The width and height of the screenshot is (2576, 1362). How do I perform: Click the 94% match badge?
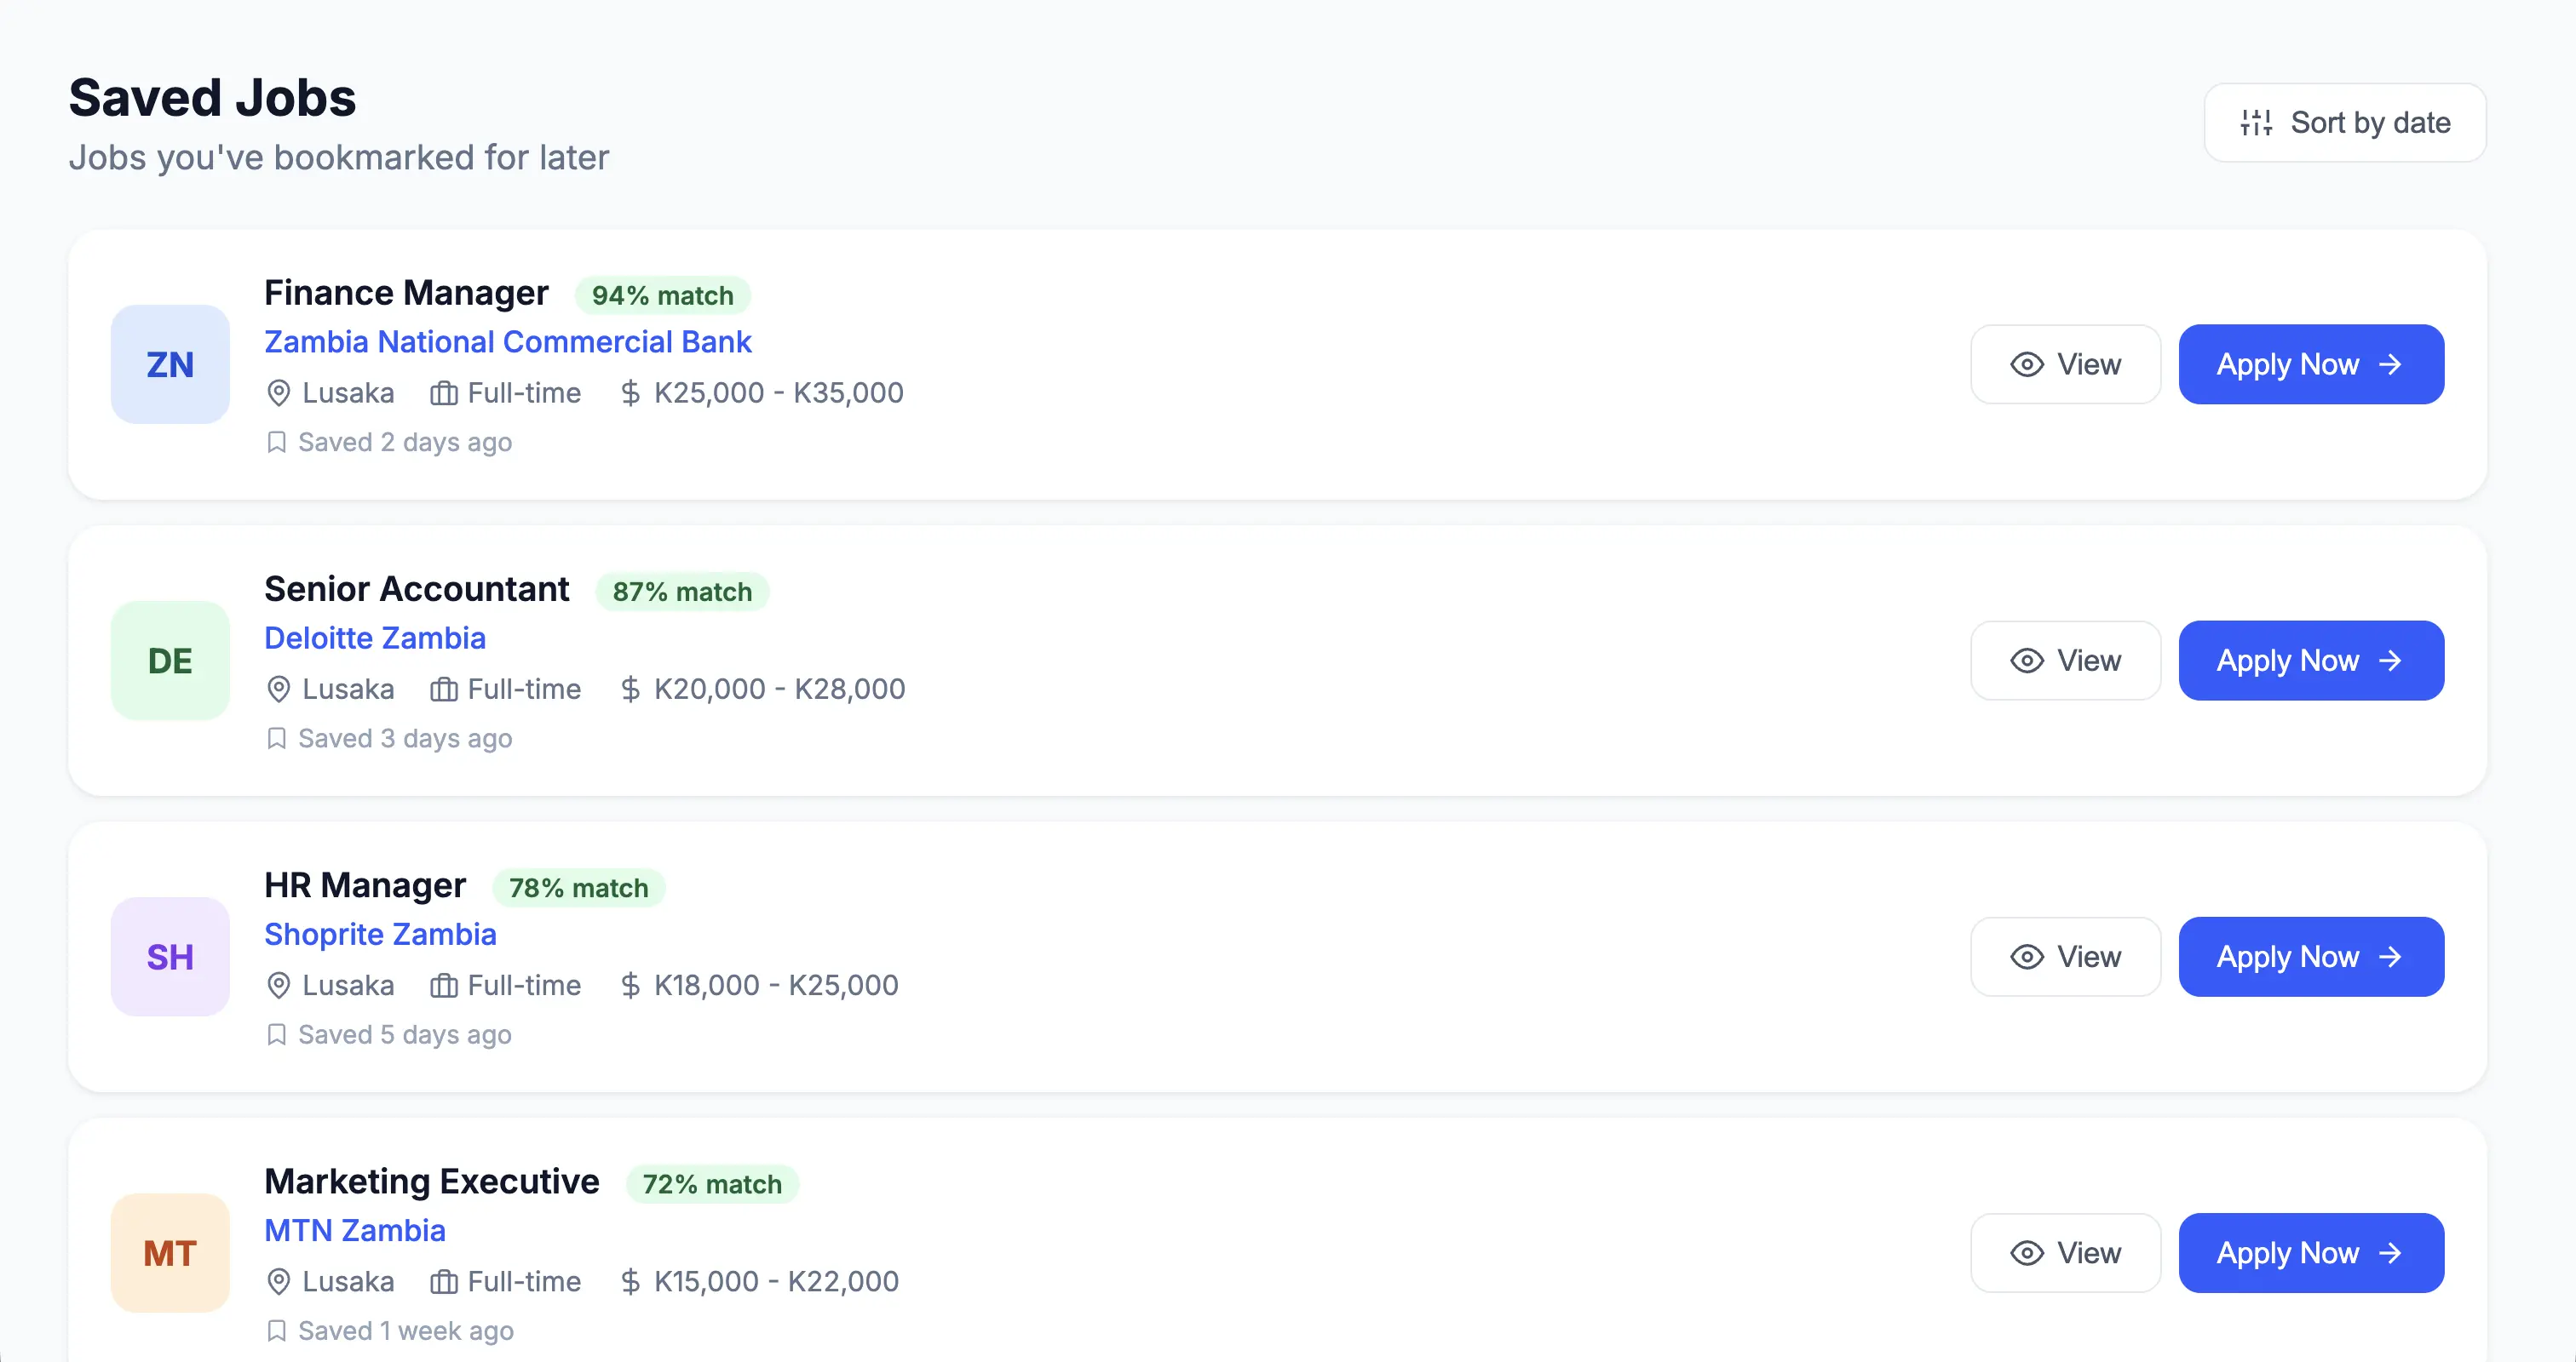pos(662,295)
